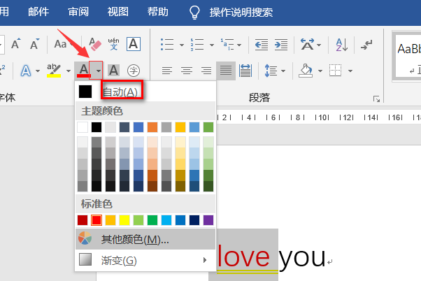Click the Borders button

[336, 71]
